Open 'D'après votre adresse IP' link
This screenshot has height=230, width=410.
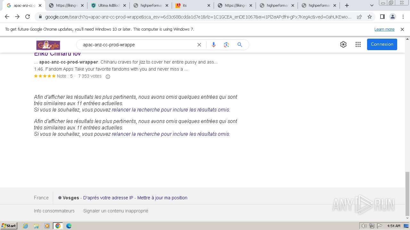coord(108,198)
